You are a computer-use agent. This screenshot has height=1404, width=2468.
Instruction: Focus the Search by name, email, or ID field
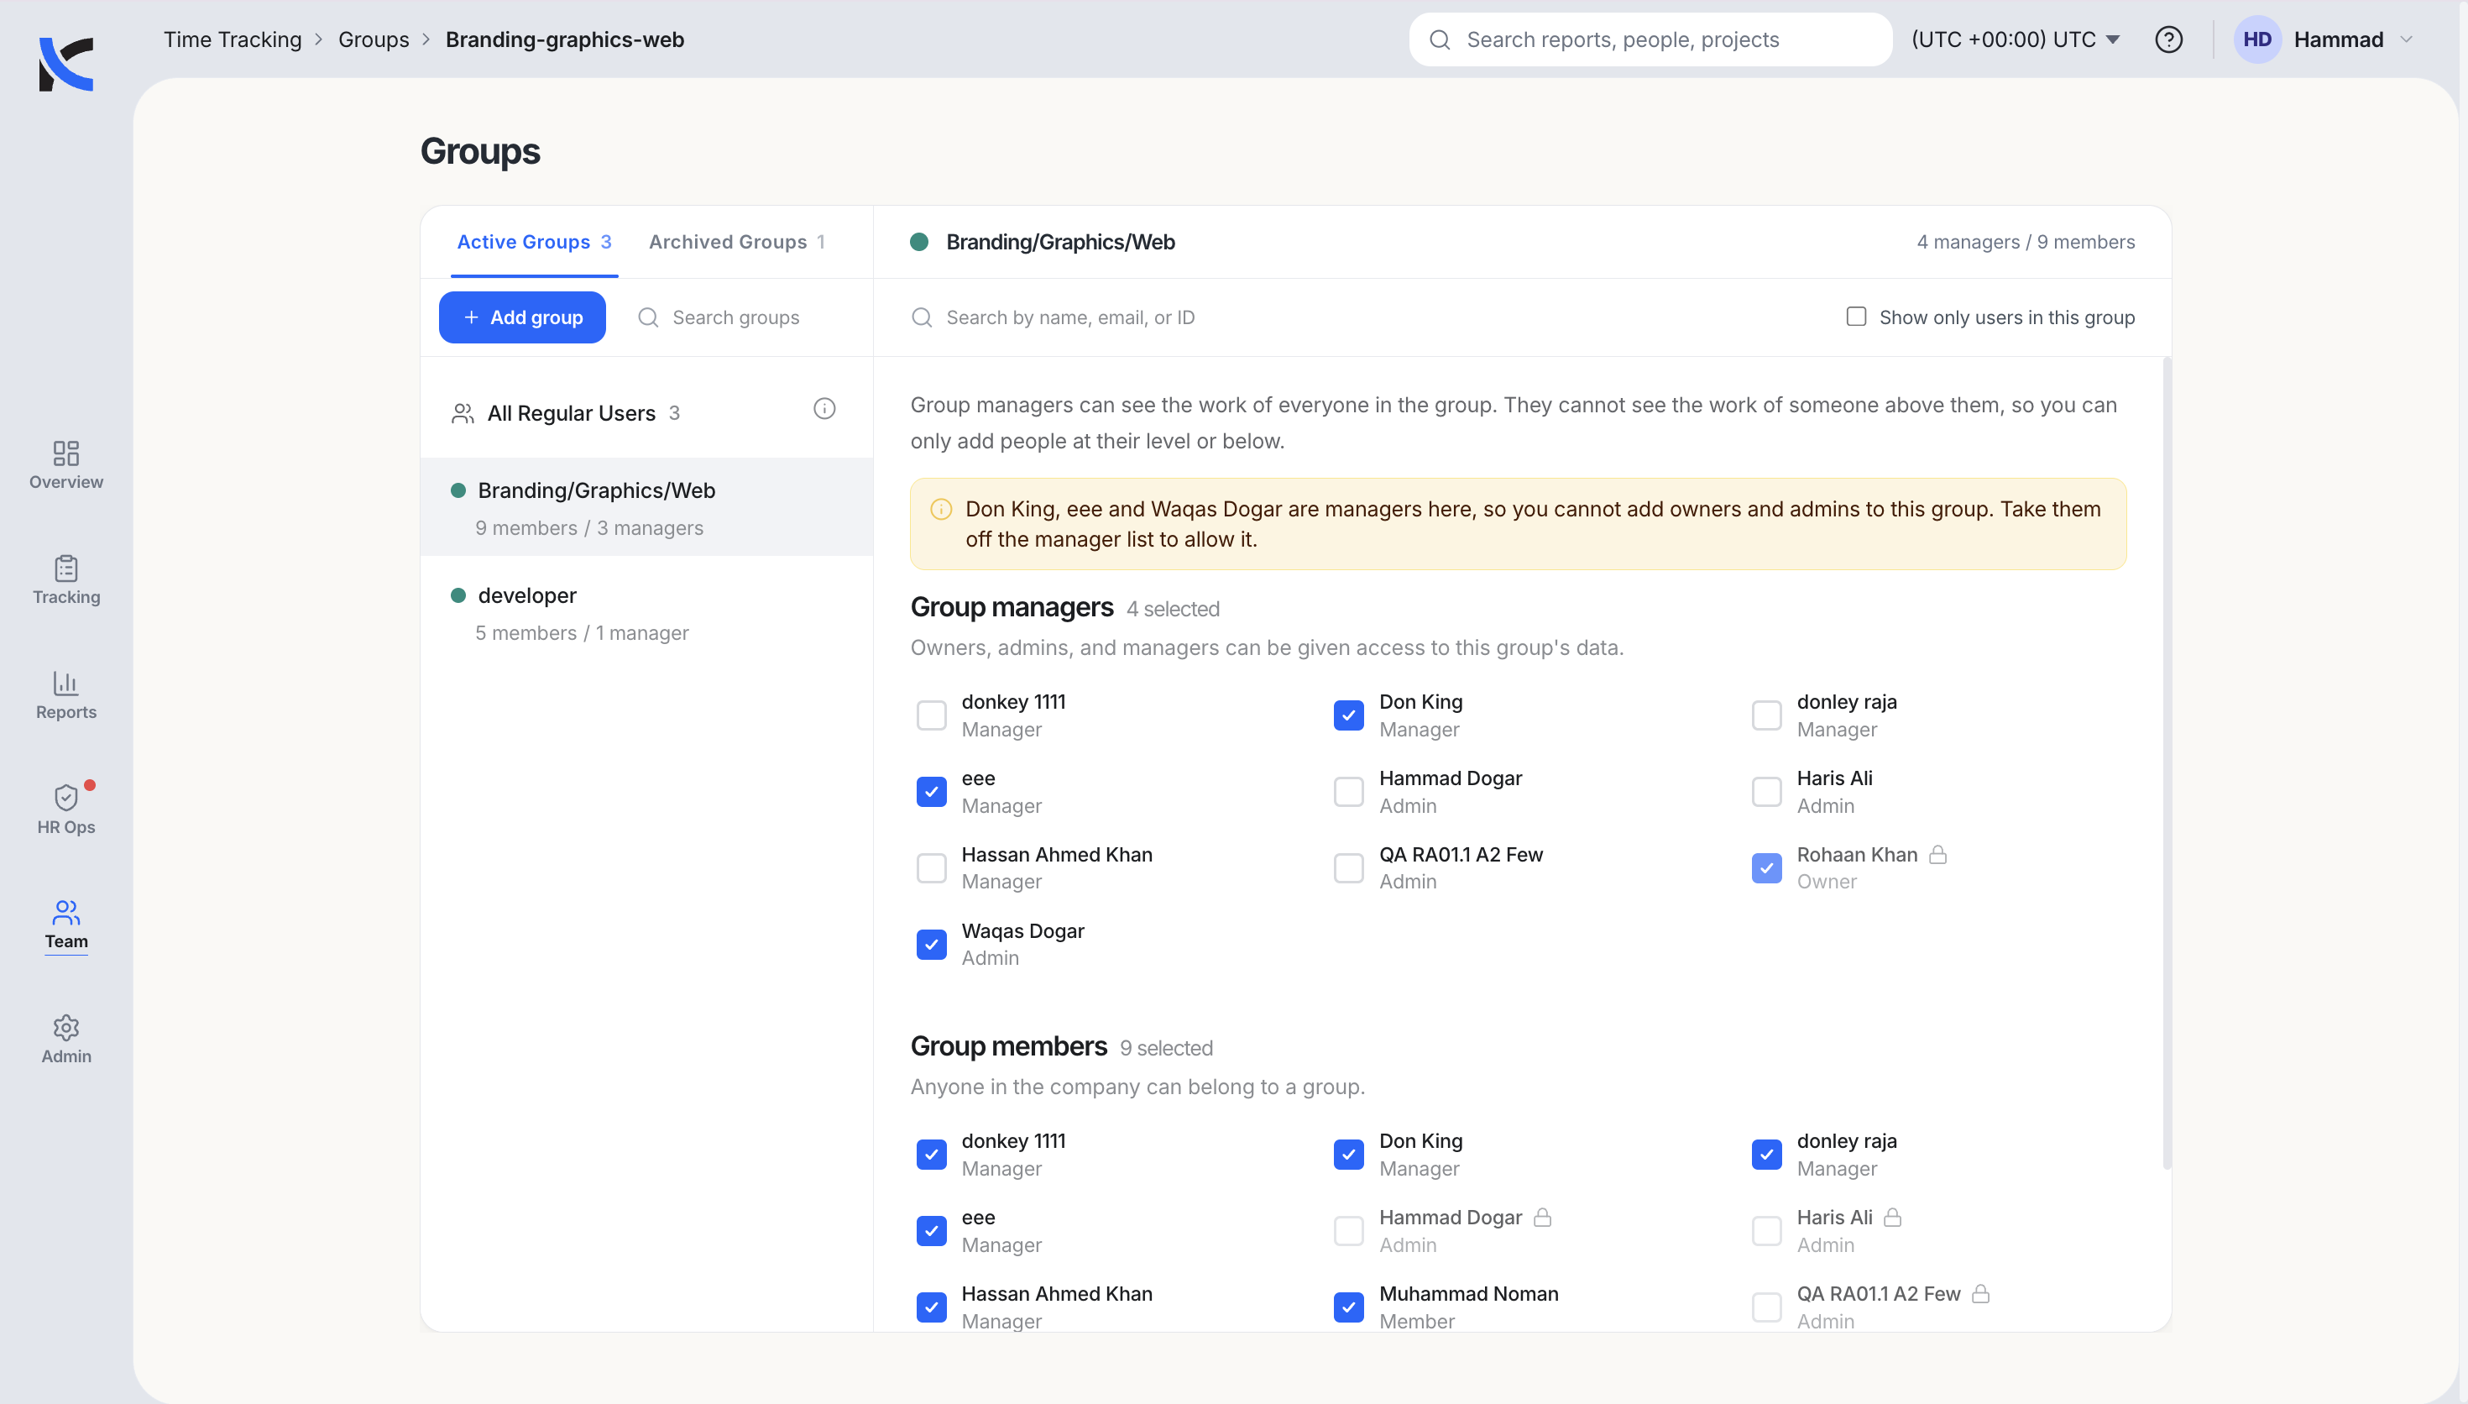pos(1359,317)
